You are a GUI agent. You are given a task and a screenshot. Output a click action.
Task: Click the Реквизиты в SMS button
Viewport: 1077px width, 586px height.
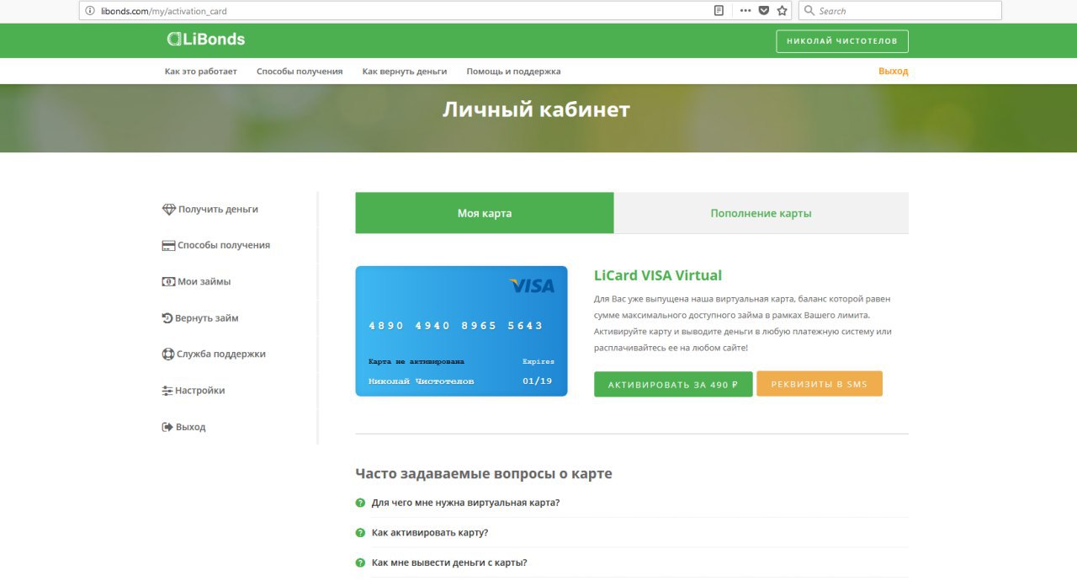(x=820, y=384)
